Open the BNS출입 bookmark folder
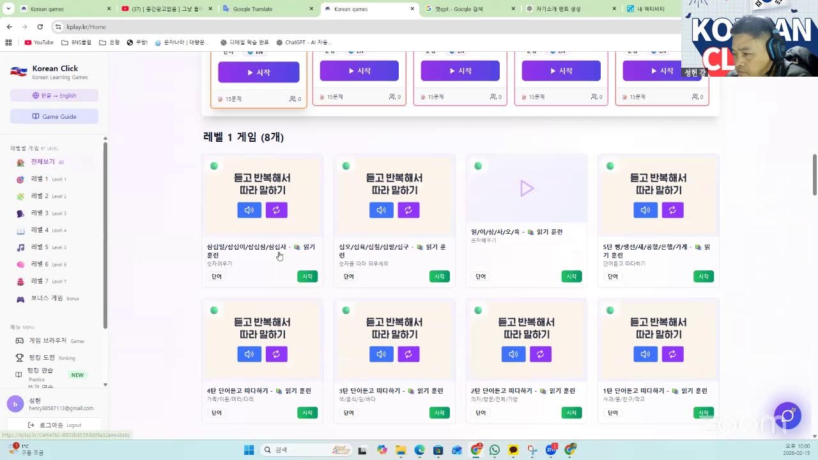 pos(76,42)
